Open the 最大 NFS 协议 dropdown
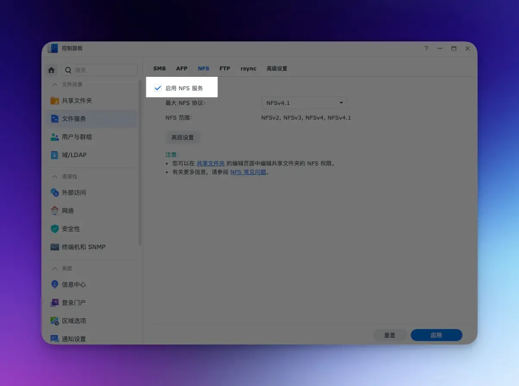Viewport: 519px width, 386px height. (x=305, y=103)
